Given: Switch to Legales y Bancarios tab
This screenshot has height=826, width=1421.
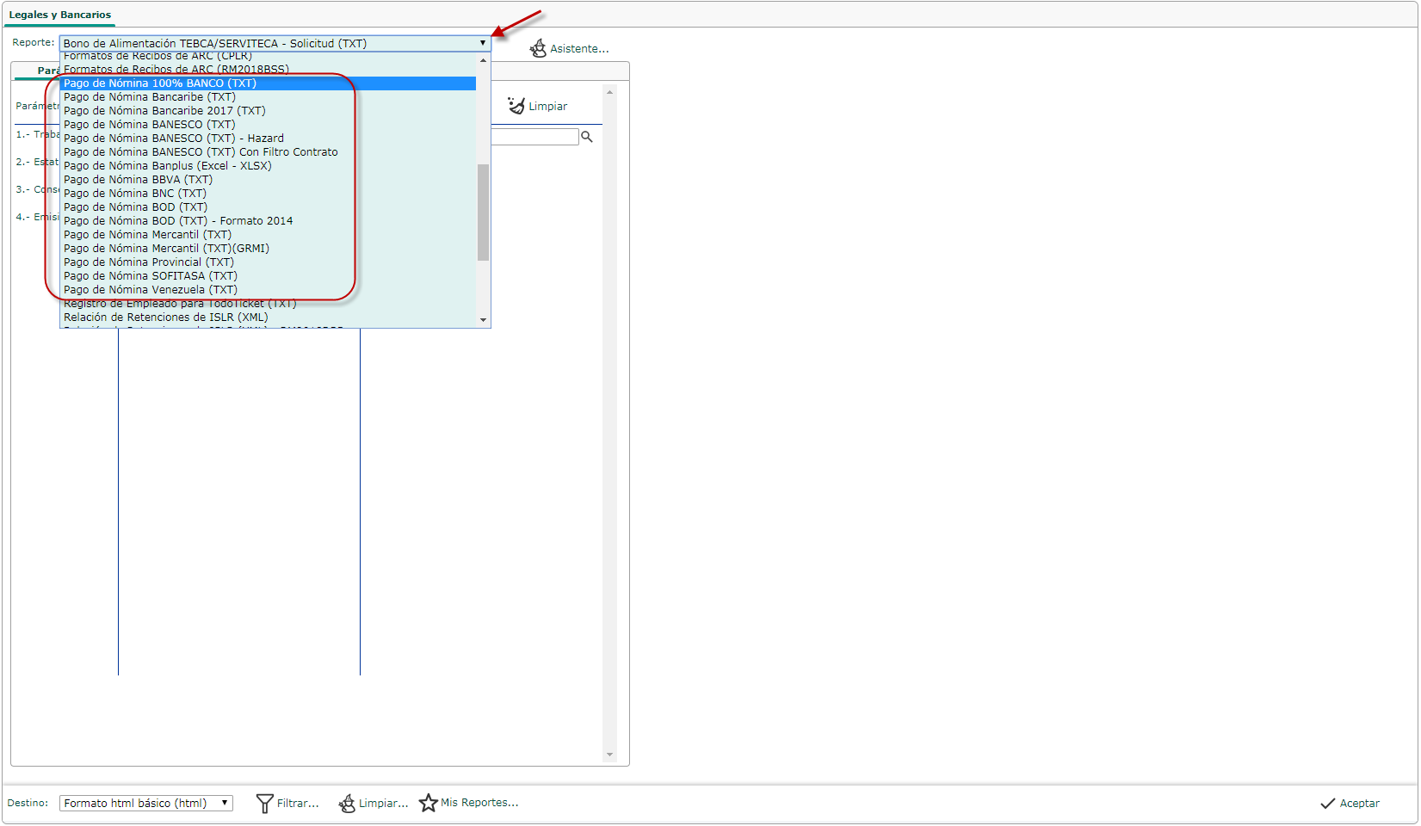Looking at the screenshot, I should [60, 15].
